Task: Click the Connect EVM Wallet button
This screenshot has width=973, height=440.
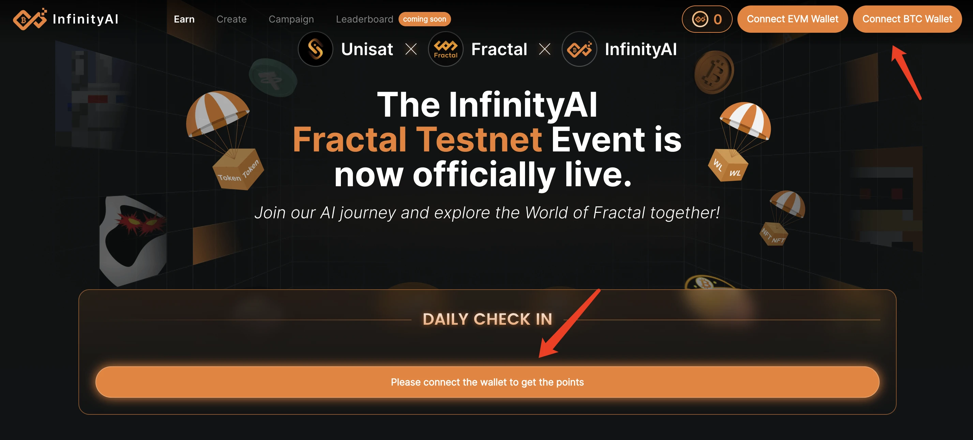Action: [791, 19]
